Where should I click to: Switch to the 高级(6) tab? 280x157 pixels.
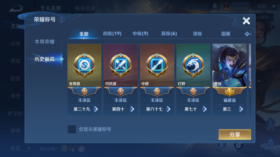tap(169, 33)
